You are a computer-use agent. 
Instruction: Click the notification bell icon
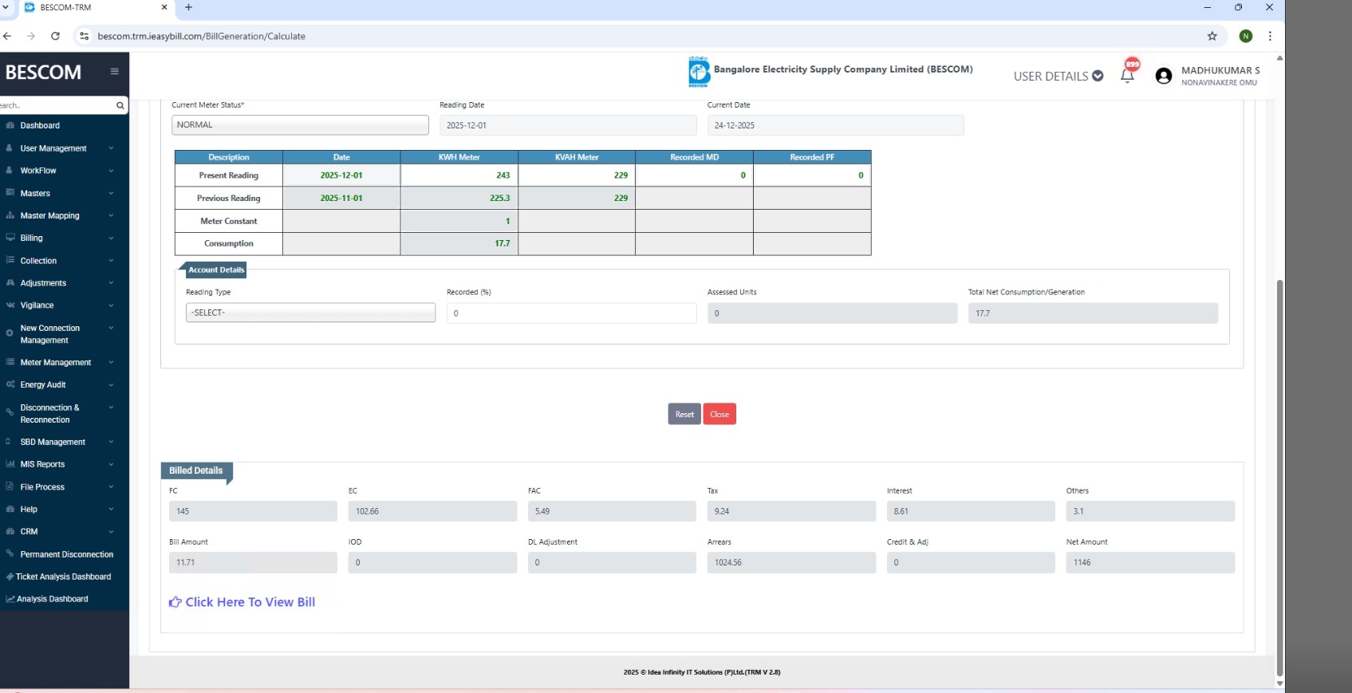point(1127,76)
